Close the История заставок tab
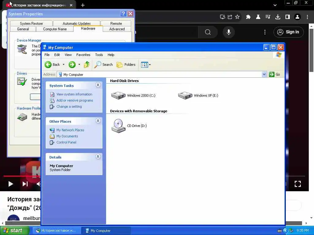The image size is (314, 235). click(71, 5)
